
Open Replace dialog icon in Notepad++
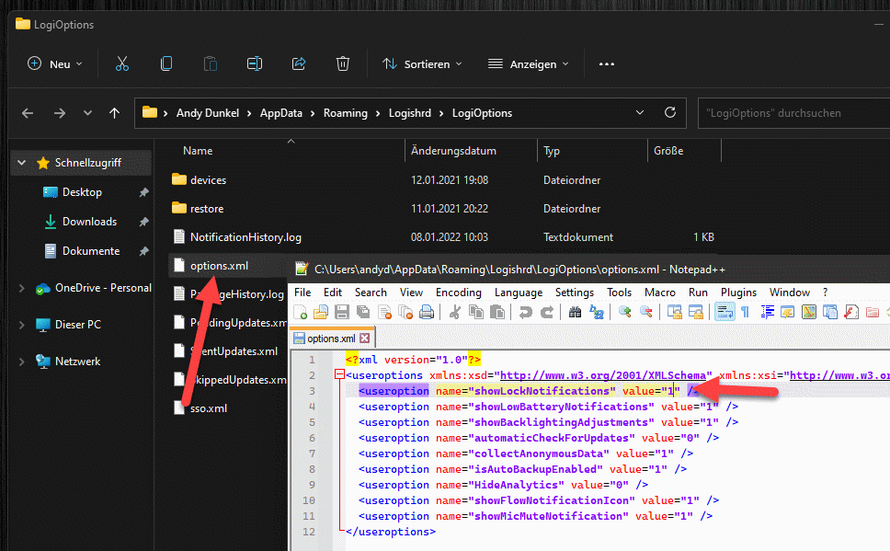point(596,312)
